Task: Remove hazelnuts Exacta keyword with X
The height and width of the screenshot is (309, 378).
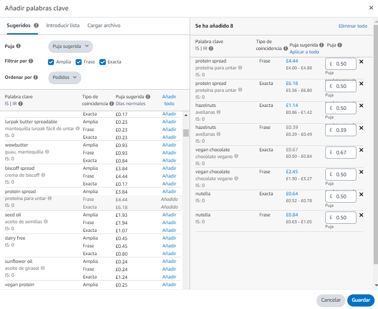Action: pos(361,106)
